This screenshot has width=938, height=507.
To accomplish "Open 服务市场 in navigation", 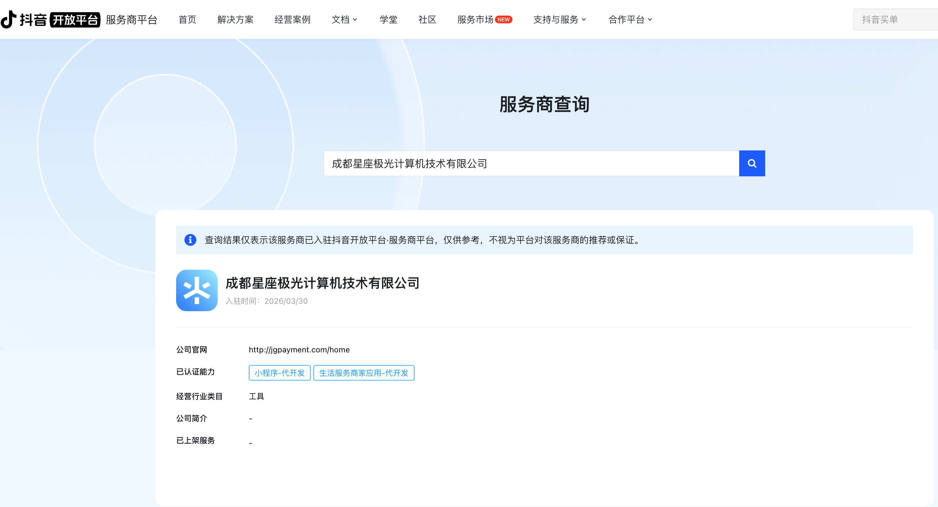I will (475, 19).
